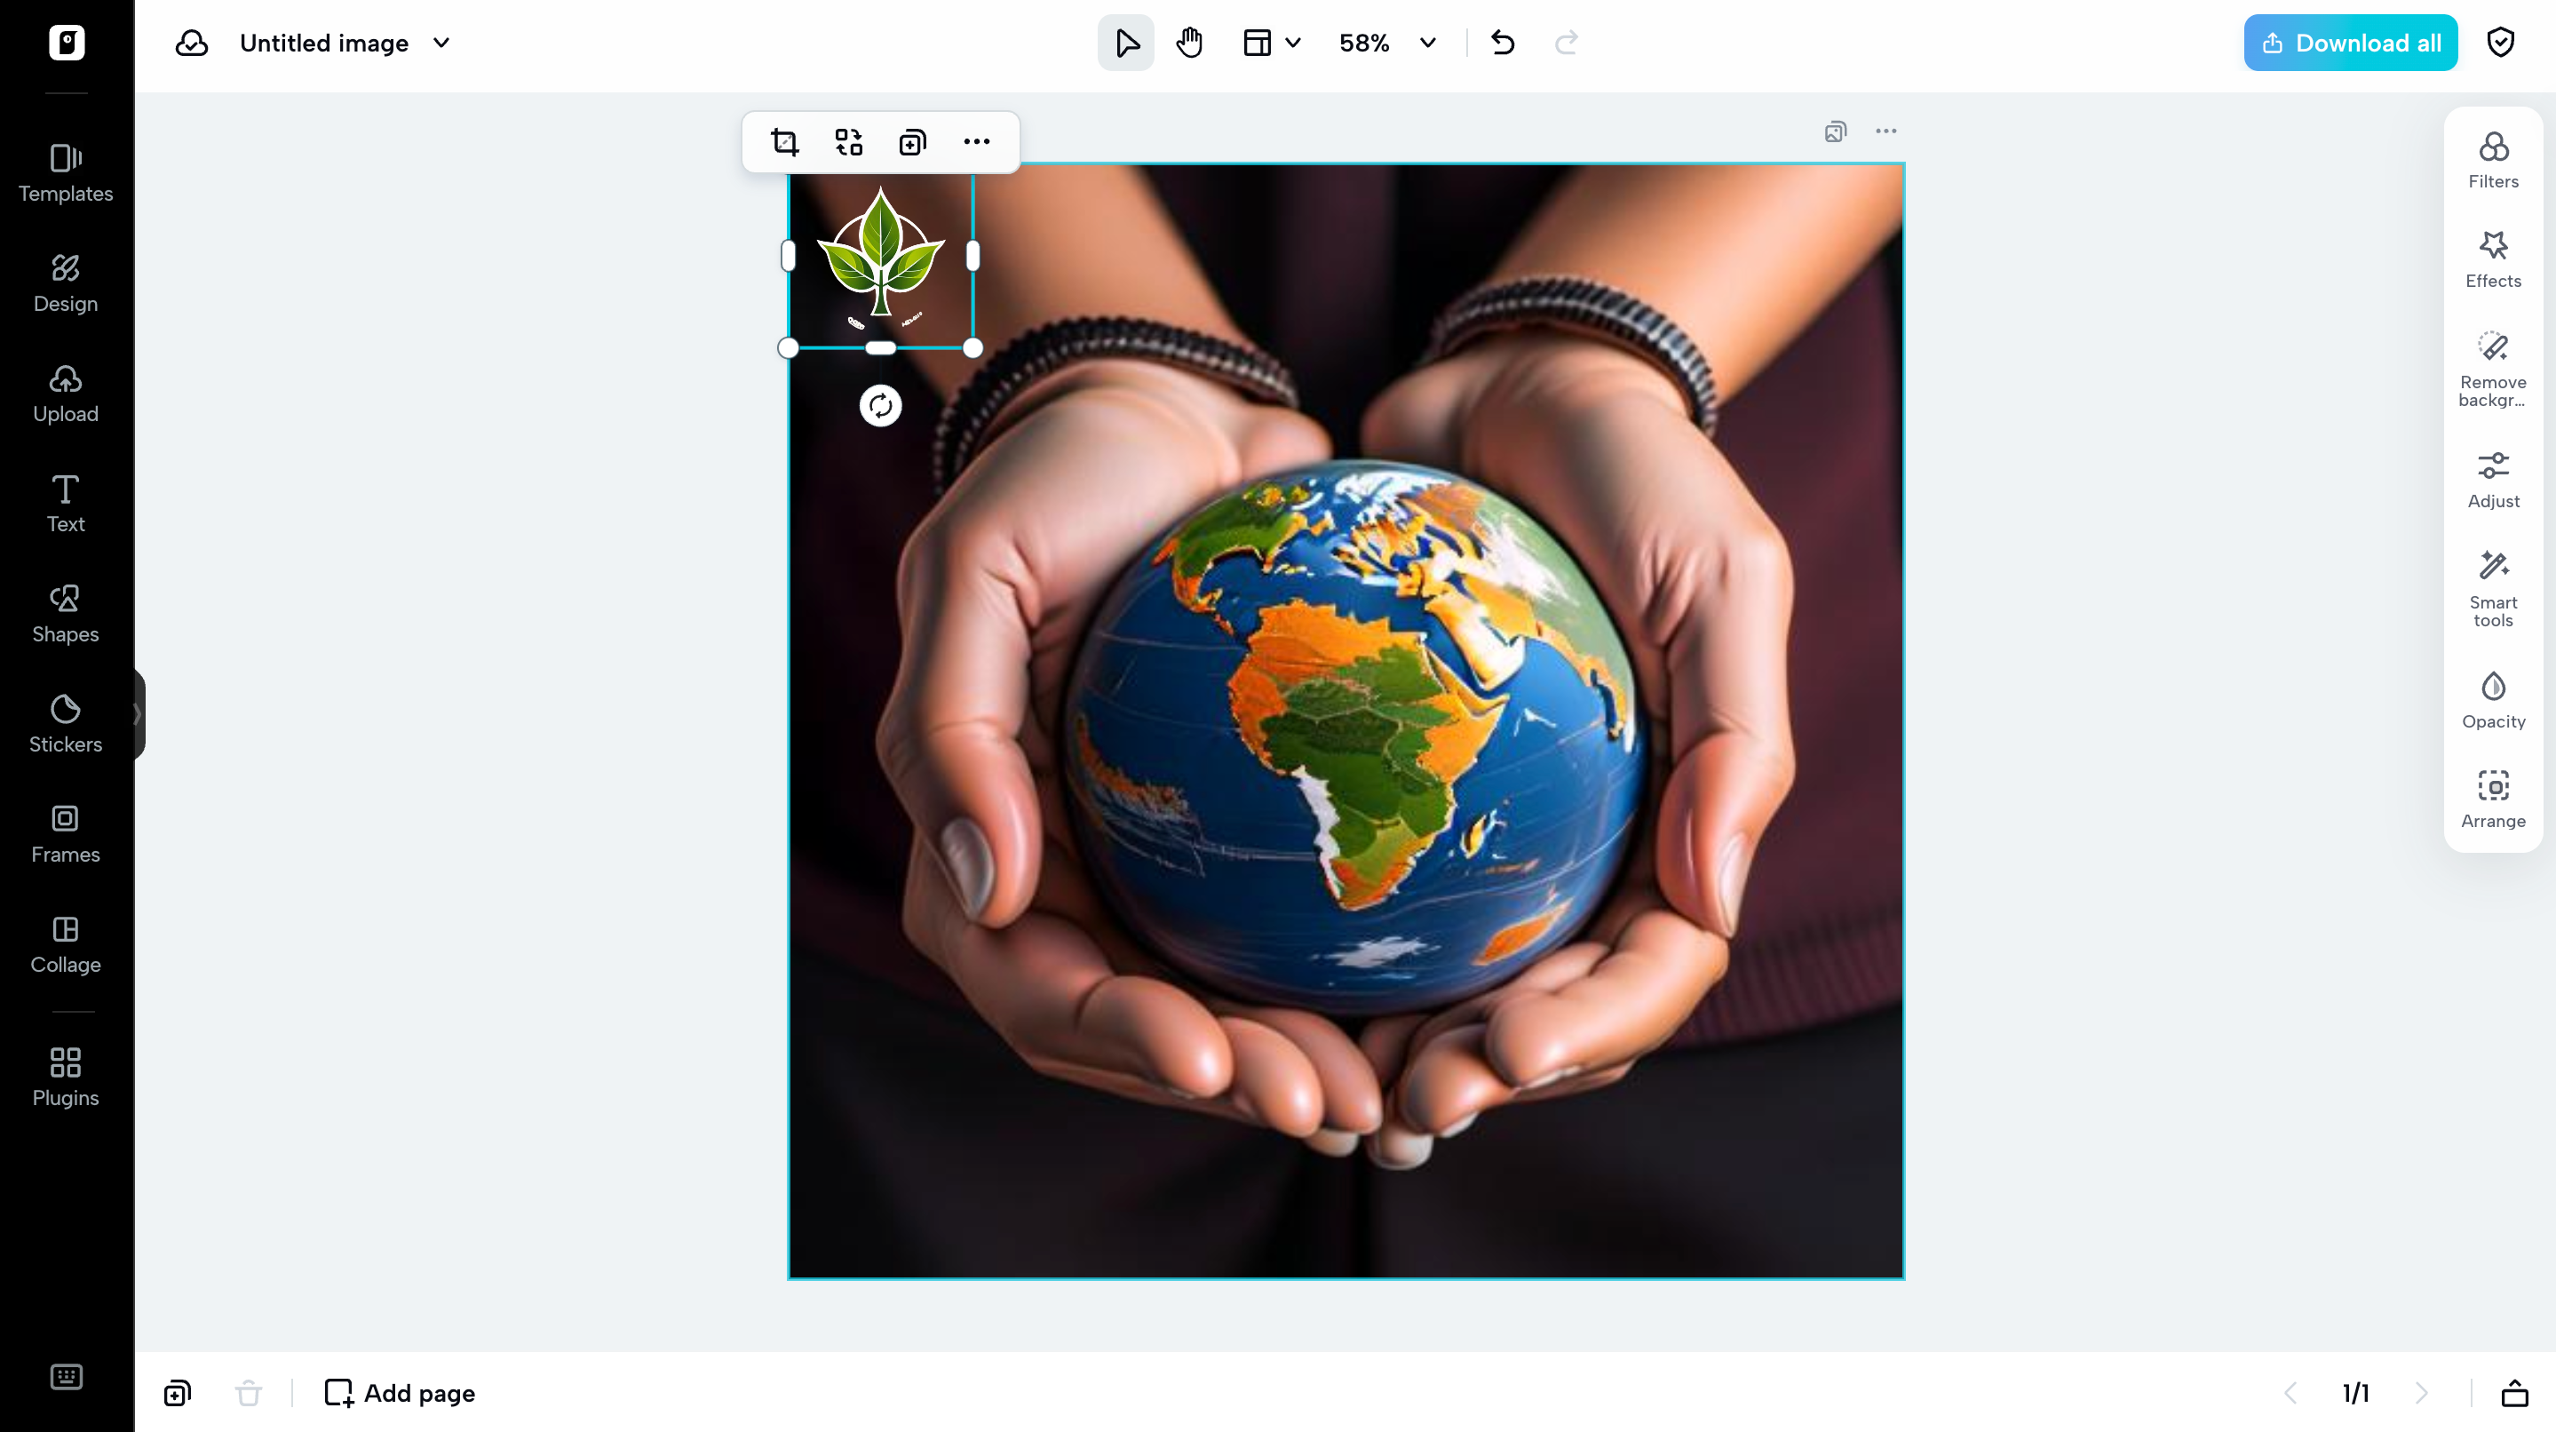Expand the 58% zoom dropdown
This screenshot has height=1432, width=2556.
tap(1427, 43)
